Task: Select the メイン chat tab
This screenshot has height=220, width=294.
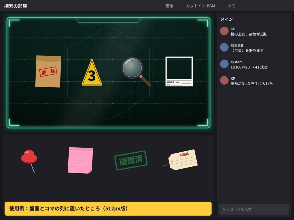Action: [x=227, y=19]
